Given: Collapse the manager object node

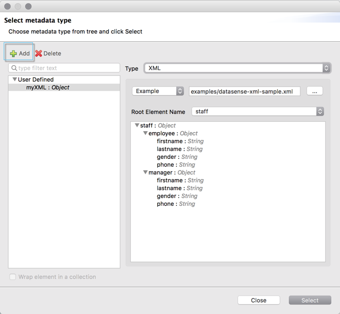Looking at the screenshot, I should (145, 172).
